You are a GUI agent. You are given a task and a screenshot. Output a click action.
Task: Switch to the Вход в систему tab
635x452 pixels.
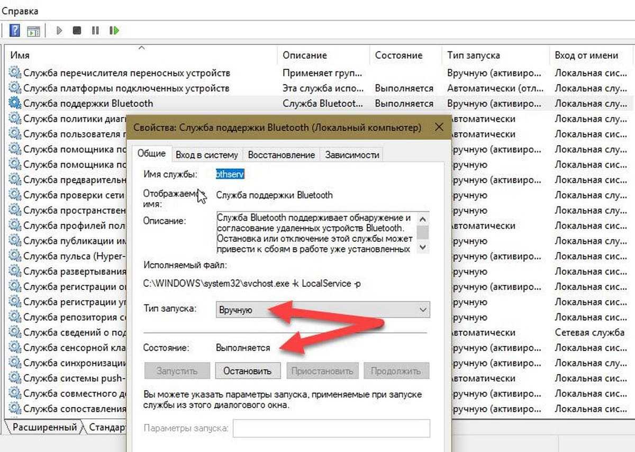click(x=207, y=155)
